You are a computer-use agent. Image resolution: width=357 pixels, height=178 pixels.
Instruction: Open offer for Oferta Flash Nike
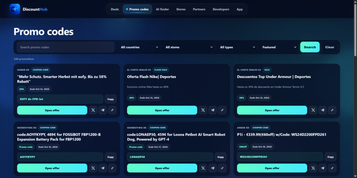pos(162,110)
